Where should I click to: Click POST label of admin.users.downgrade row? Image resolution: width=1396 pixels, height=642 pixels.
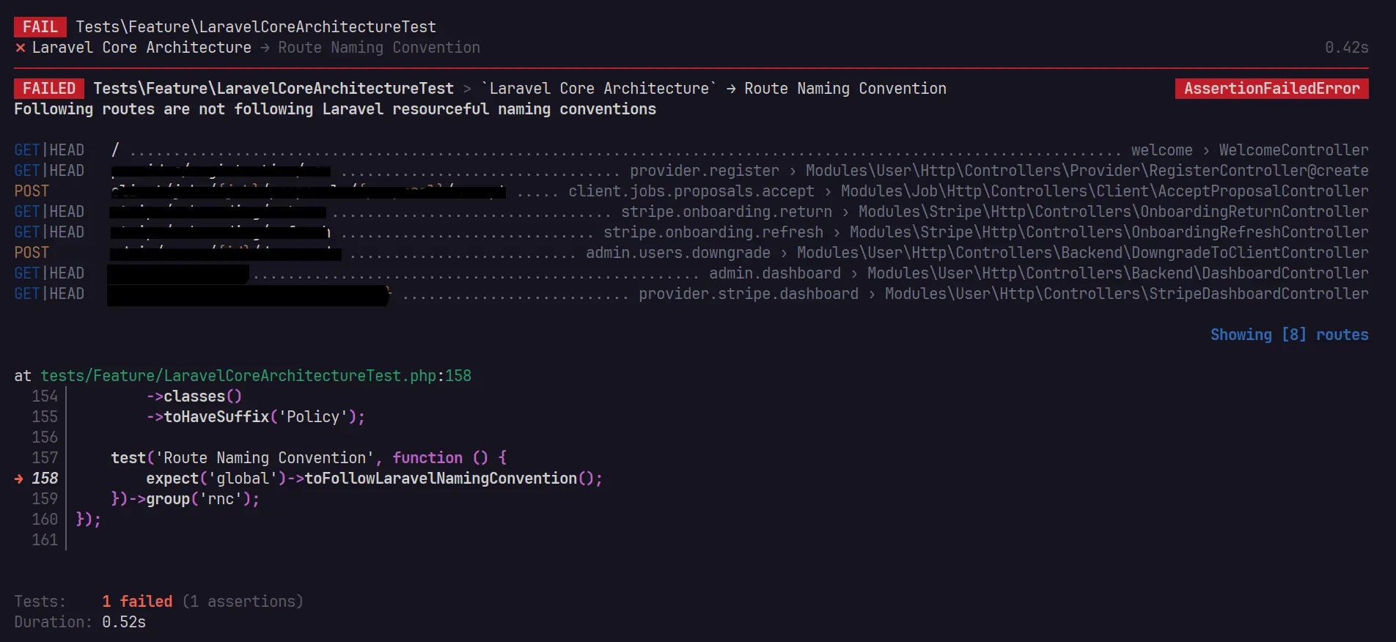pos(32,253)
